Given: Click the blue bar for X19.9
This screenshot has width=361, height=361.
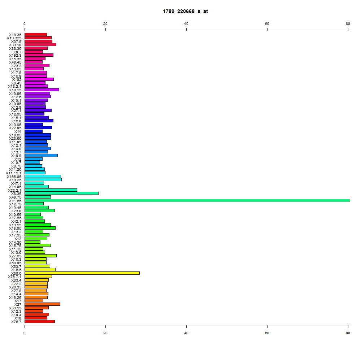Looking at the screenshot, I should point(41,156).
